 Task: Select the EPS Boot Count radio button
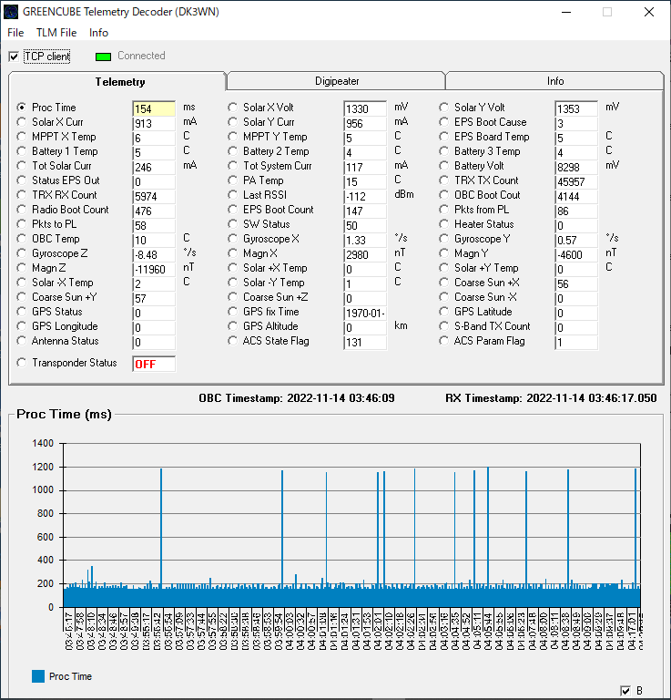(x=232, y=210)
